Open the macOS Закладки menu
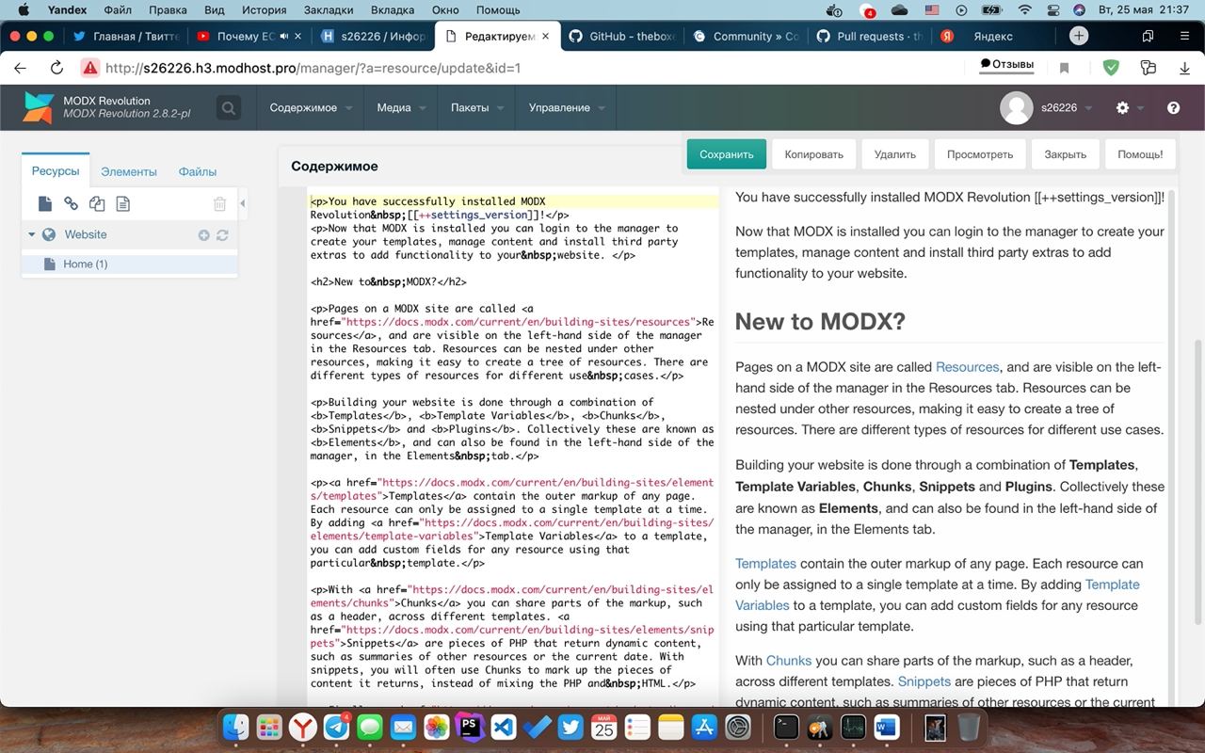 (329, 10)
